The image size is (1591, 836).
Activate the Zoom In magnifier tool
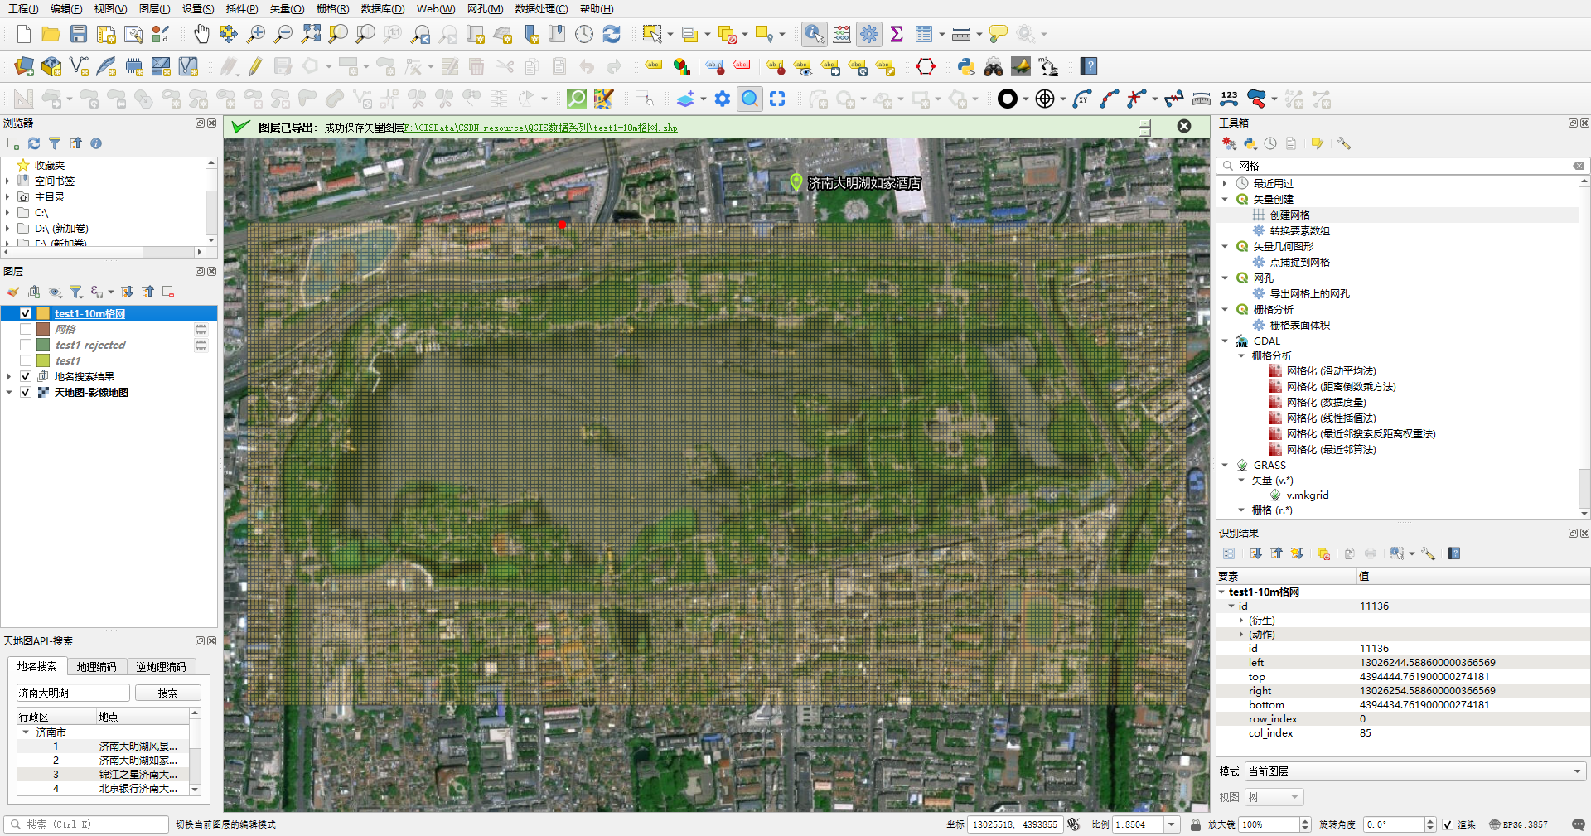(x=256, y=34)
